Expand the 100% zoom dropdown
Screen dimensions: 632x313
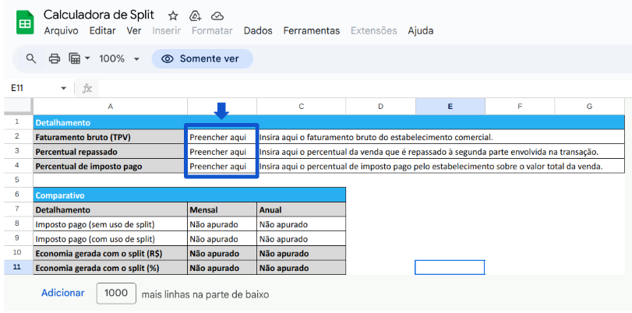[136, 59]
